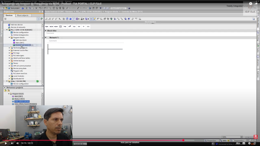
Task: Skip to the next video
Action: tap(12, 143)
